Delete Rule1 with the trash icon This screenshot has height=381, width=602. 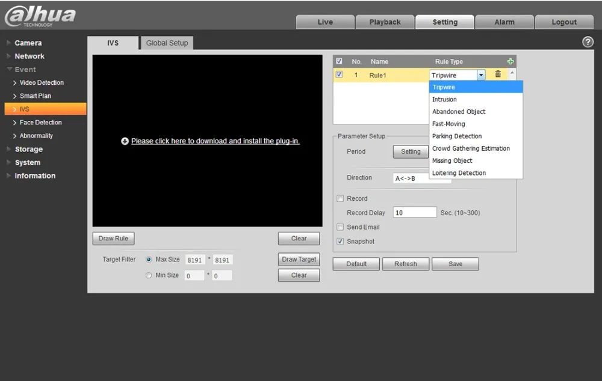tap(498, 74)
